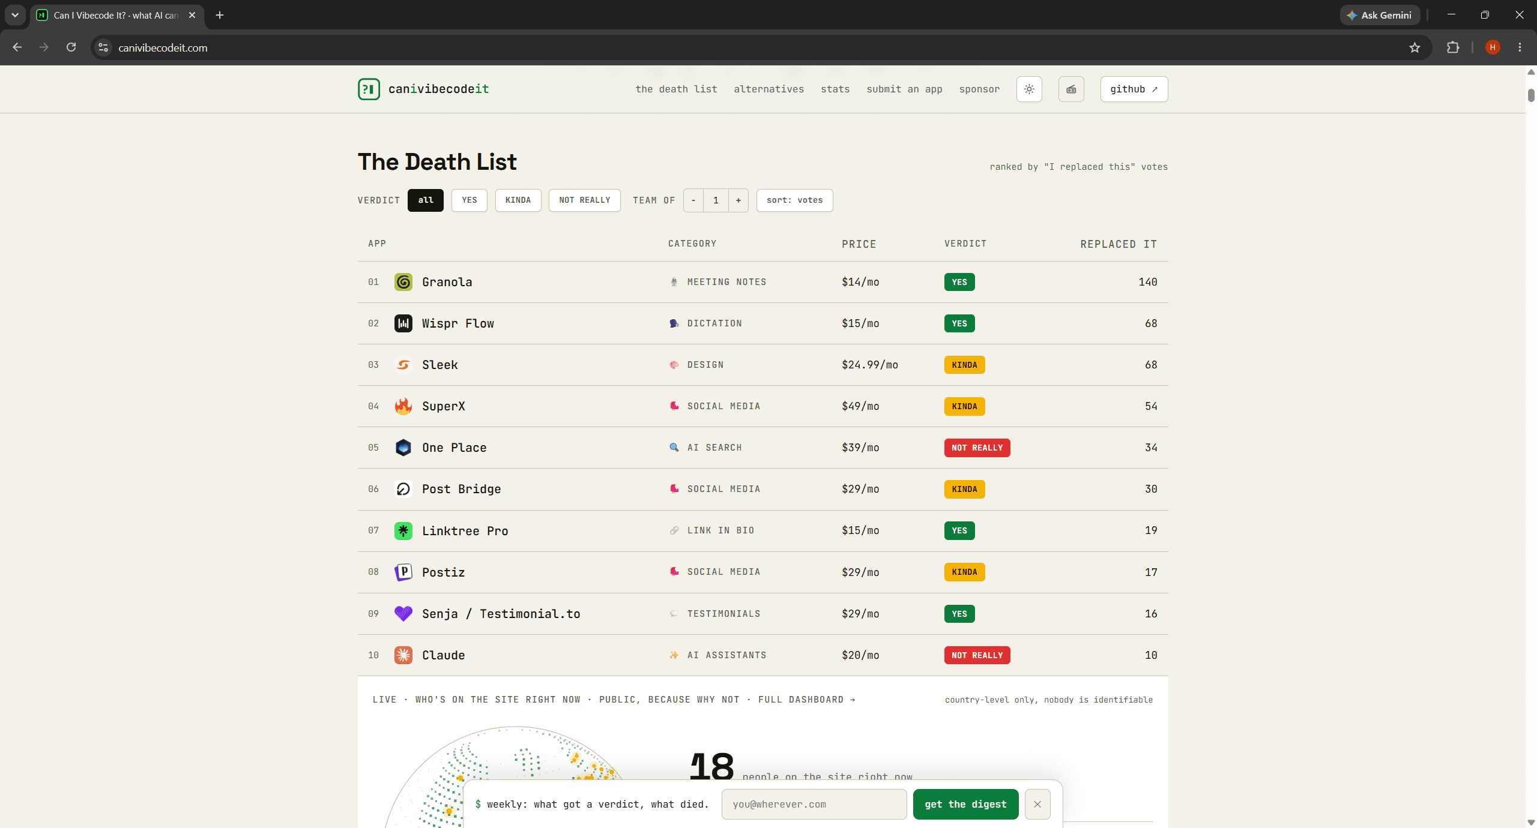The image size is (1537, 828).
Task: Click the Design category palette icon
Action: (674, 365)
